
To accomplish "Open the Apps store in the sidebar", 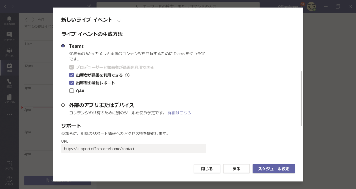I will (9, 165).
